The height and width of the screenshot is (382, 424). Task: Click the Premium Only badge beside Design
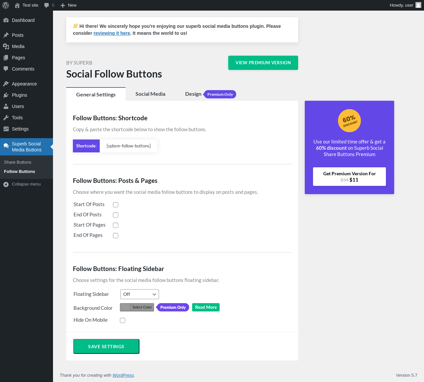[220, 94]
